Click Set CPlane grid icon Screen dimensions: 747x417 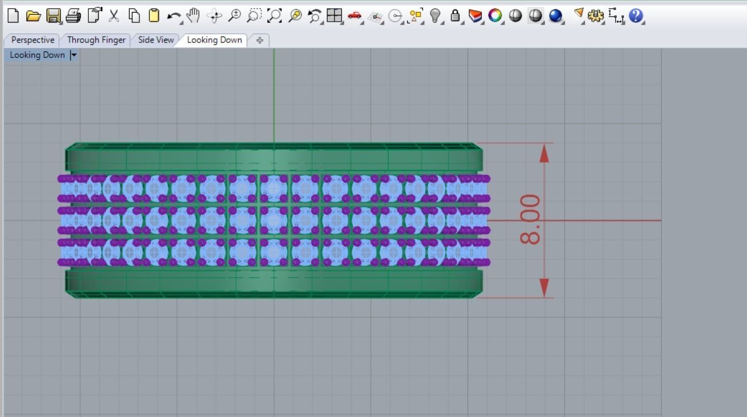tap(375, 17)
